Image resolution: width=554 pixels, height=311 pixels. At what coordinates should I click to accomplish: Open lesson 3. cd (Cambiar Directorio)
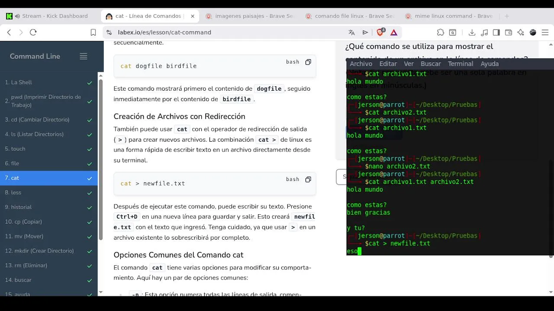point(49,120)
